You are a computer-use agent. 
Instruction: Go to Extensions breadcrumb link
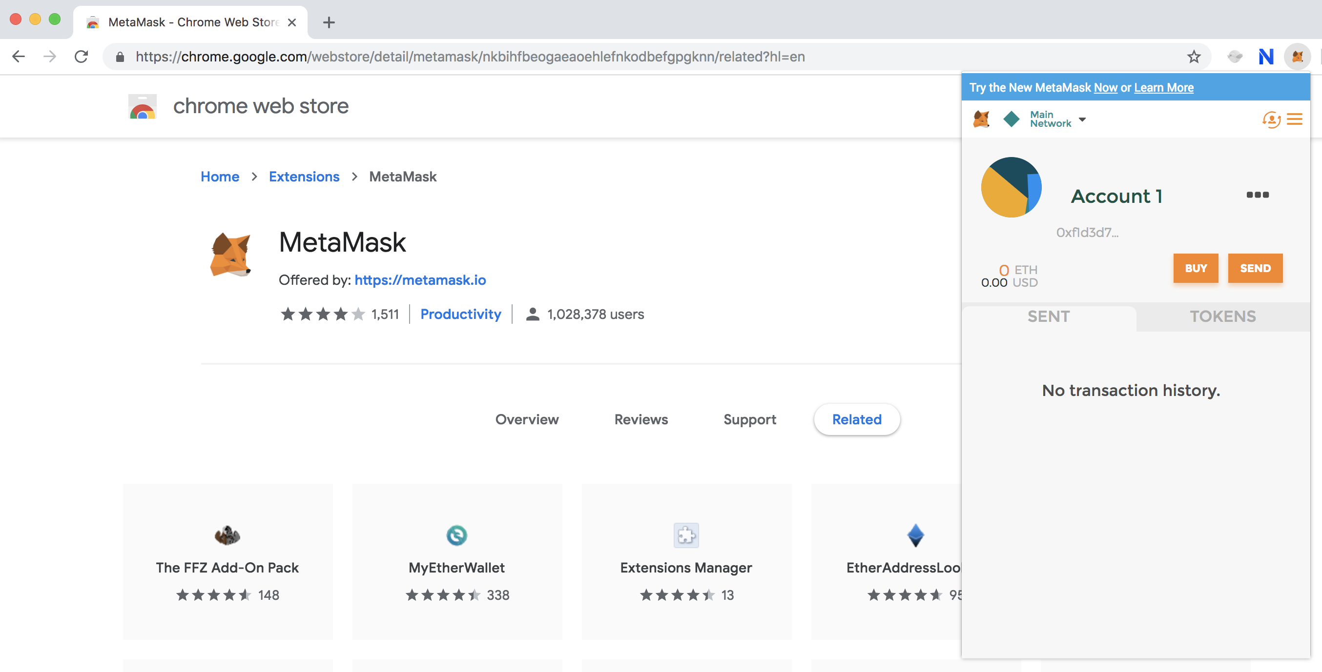pyautogui.click(x=304, y=177)
